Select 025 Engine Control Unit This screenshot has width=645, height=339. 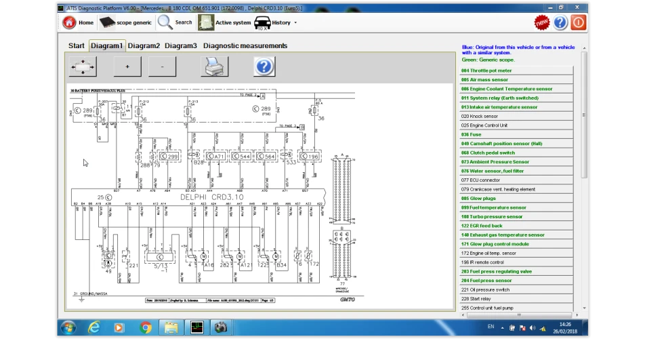point(516,125)
